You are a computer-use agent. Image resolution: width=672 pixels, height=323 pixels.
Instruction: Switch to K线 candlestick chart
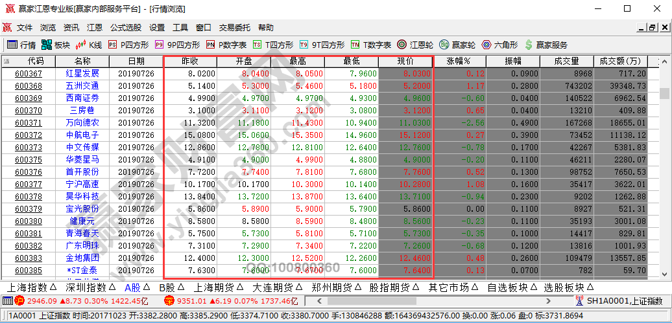point(89,45)
